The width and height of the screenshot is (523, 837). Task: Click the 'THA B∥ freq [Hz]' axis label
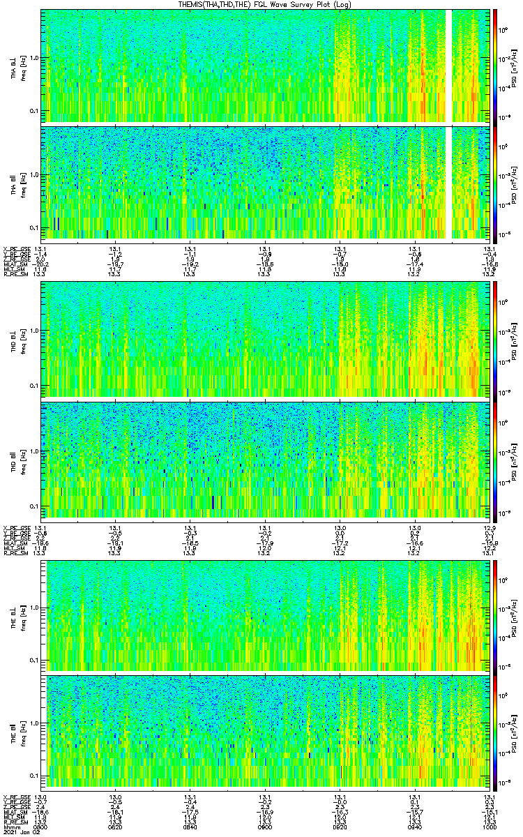coord(17,183)
